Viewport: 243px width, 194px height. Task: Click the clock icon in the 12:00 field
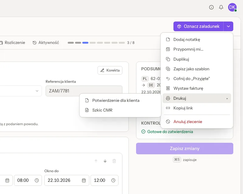tap(113, 180)
